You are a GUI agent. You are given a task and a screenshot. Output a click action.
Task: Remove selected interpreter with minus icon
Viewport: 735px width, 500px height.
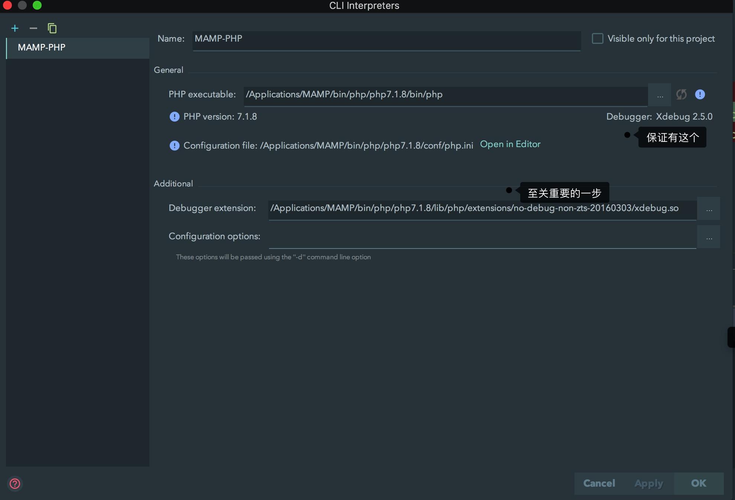tap(33, 28)
